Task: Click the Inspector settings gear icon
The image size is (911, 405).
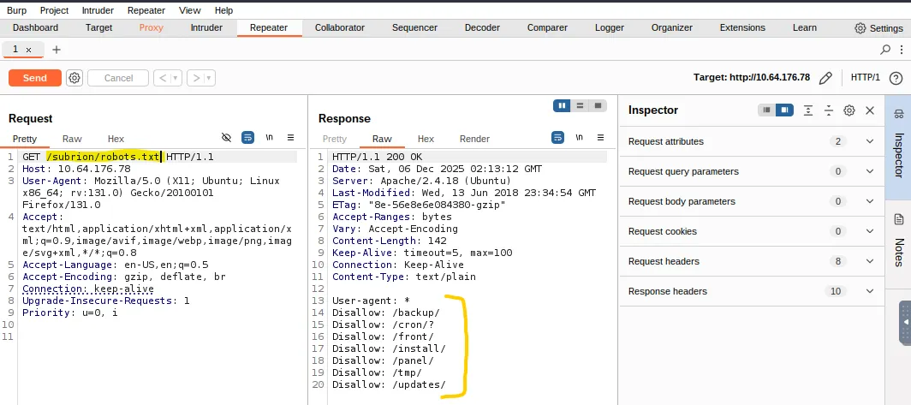Action: 849,110
